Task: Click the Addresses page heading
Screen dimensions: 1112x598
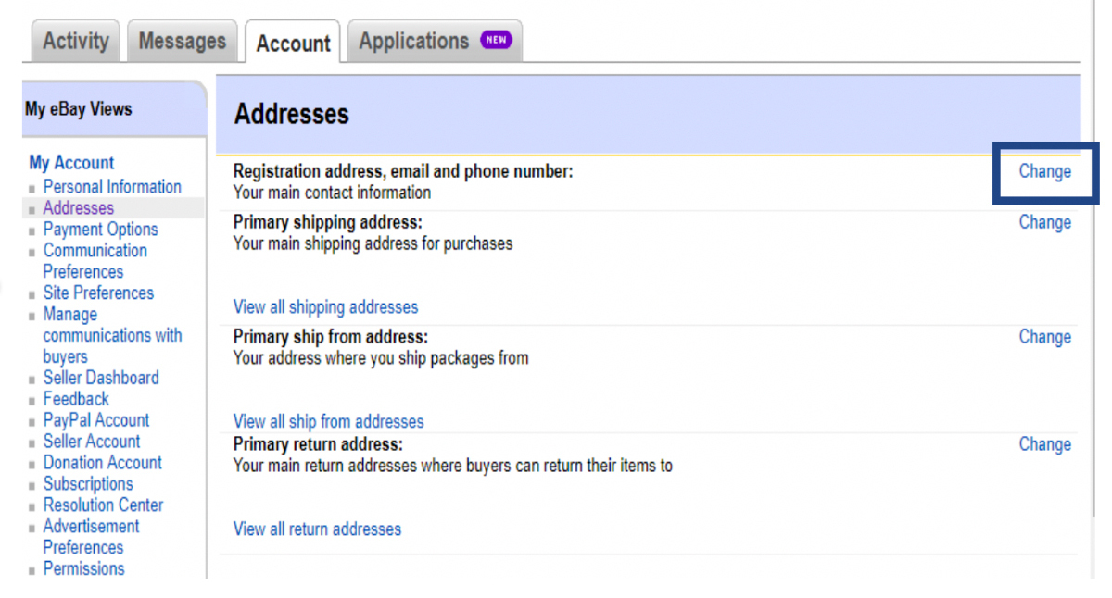Action: pyautogui.click(x=292, y=115)
